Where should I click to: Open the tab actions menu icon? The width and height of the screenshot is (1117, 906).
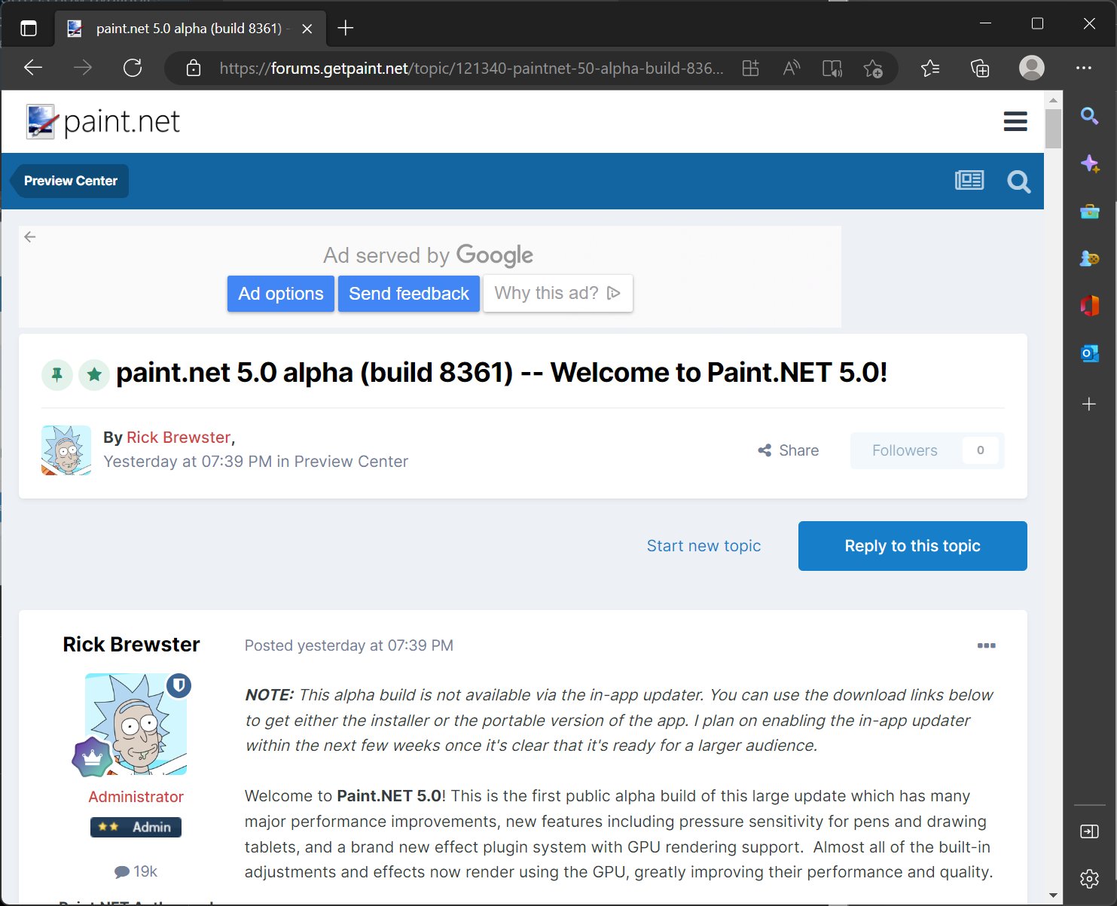coord(29,29)
